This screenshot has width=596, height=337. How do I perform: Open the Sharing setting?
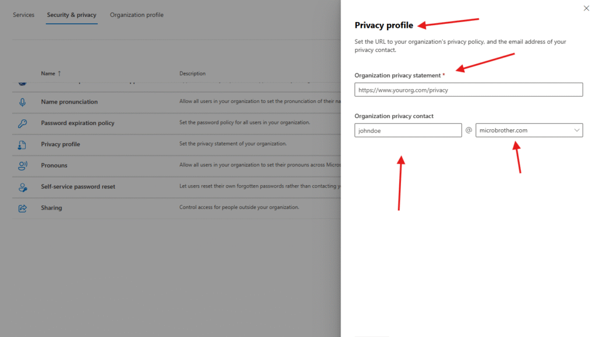(x=51, y=208)
